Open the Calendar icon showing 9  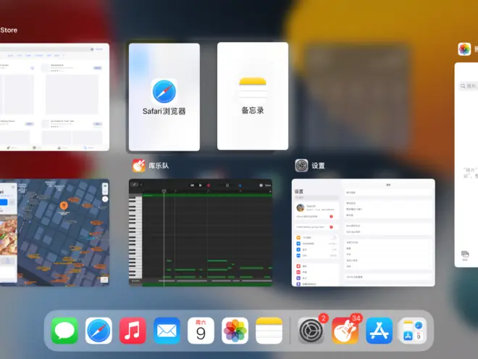tap(201, 331)
